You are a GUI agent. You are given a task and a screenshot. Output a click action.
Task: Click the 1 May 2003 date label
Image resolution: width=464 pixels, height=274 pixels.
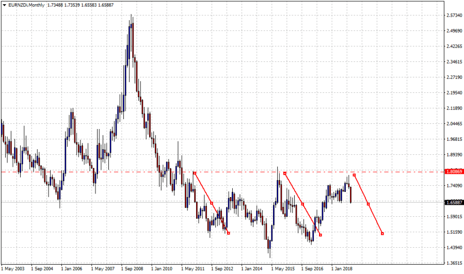coord(13,269)
